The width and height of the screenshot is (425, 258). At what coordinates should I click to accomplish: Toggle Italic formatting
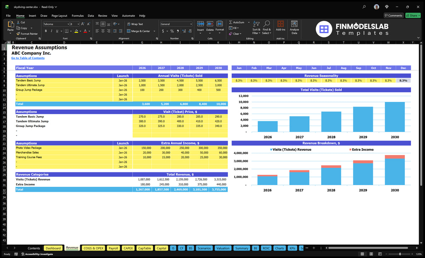[51, 31]
